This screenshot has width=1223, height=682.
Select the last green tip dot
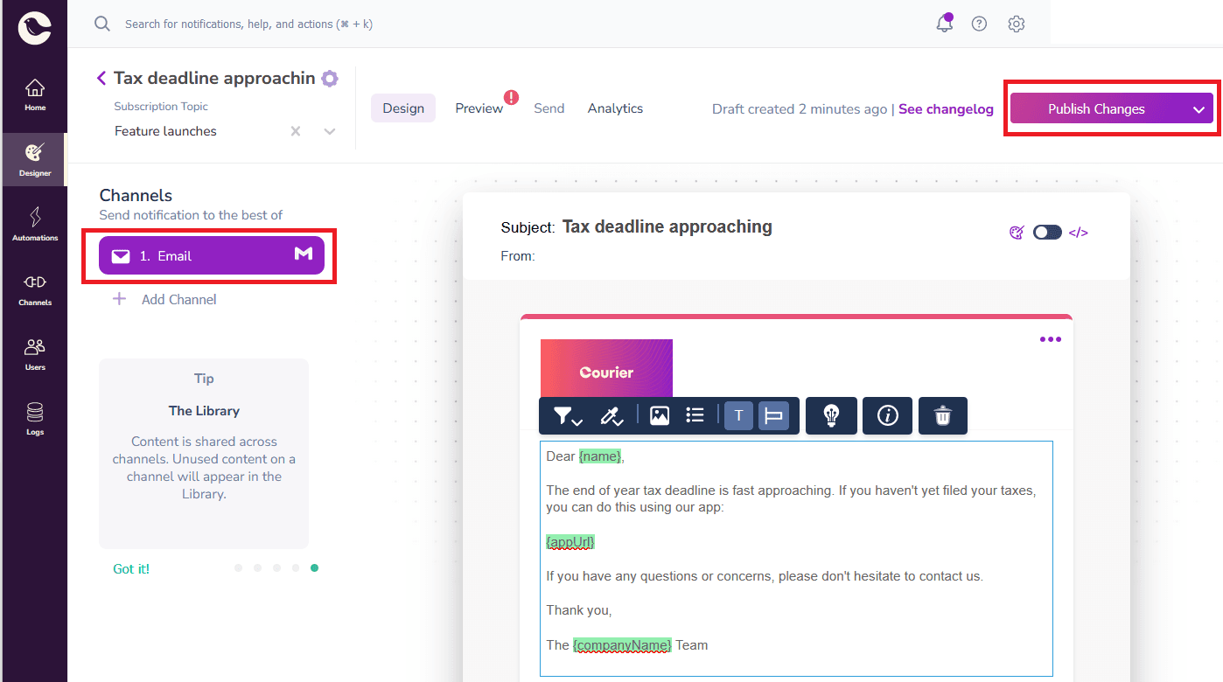pyautogui.click(x=314, y=567)
